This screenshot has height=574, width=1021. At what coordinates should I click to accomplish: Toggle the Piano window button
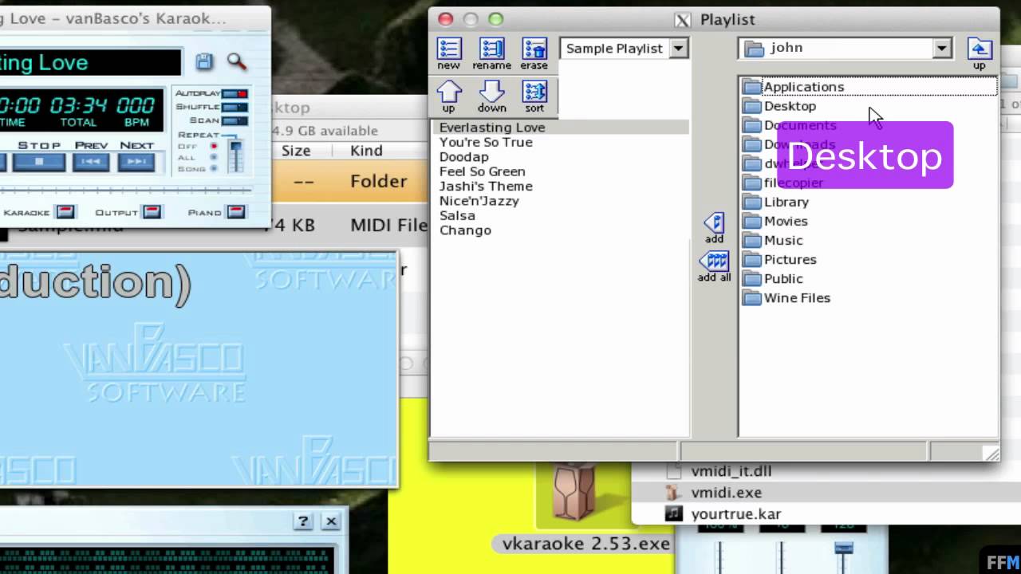236,212
